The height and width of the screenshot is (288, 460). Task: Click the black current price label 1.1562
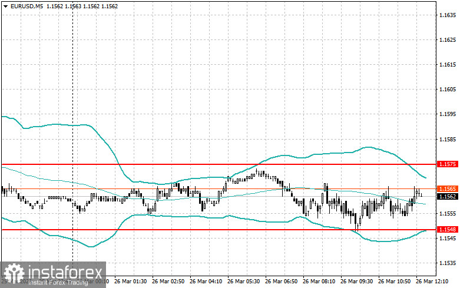pos(448,197)
